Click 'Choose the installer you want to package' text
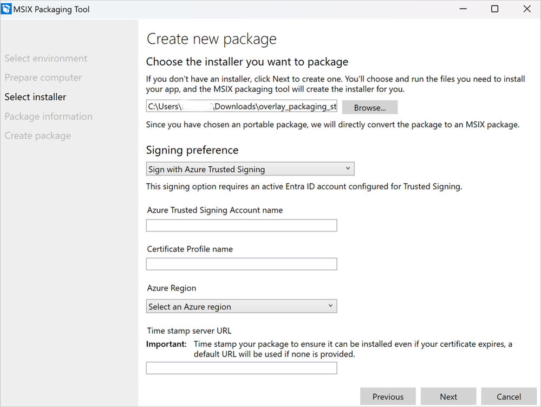Screen dimensions: 541x407 point(247,62)
